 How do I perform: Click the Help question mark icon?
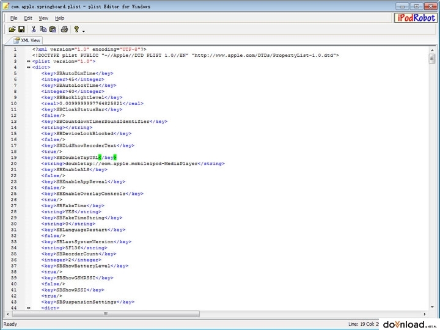[76, 29]
